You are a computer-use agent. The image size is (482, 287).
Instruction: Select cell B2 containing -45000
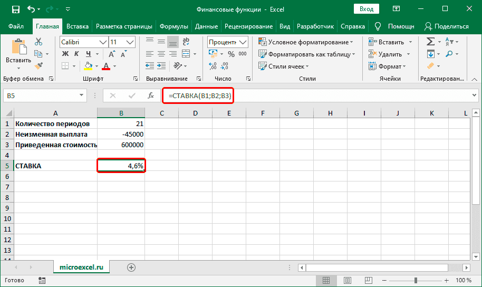coord(121,134)
